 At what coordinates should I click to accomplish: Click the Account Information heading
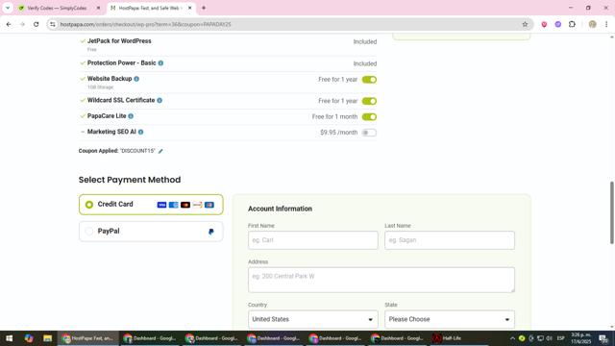coord(280,209)
